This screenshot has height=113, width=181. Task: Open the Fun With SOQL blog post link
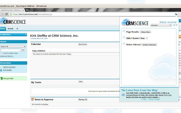point(149,95)
